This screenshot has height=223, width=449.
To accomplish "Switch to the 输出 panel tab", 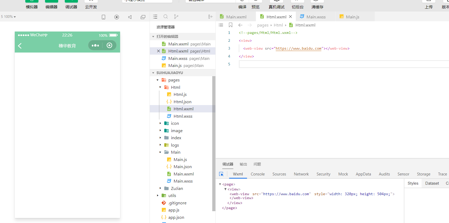I will 243,164.
